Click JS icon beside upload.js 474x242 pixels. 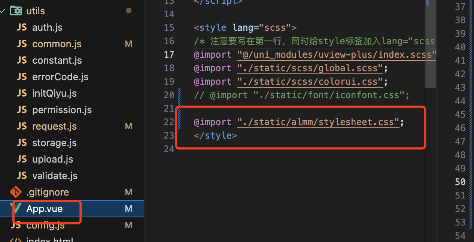[22, 159]
